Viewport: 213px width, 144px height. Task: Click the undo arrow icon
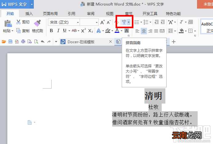click(43, 41)
